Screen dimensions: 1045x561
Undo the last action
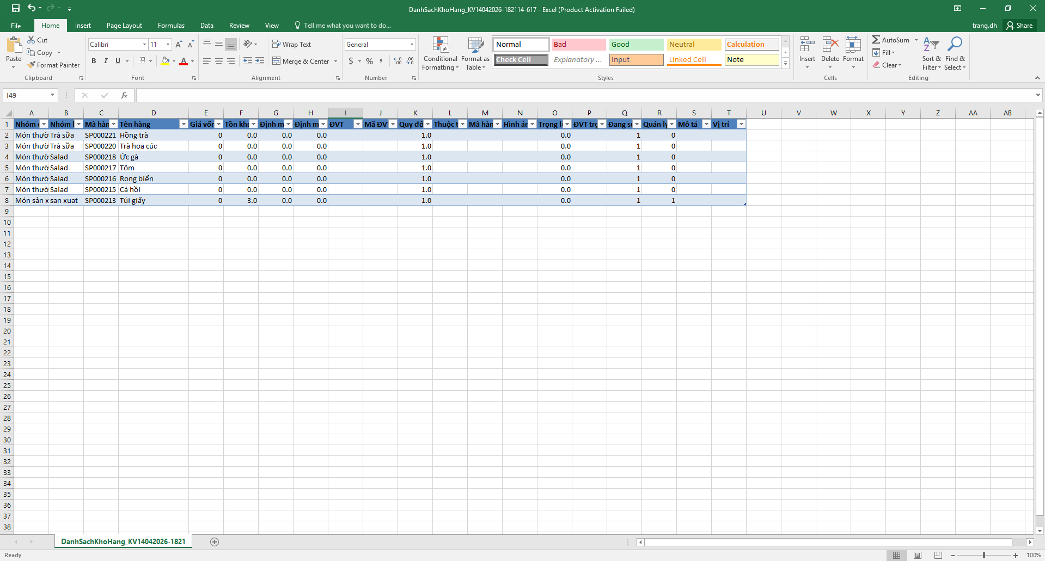click(x=32, y=8)
